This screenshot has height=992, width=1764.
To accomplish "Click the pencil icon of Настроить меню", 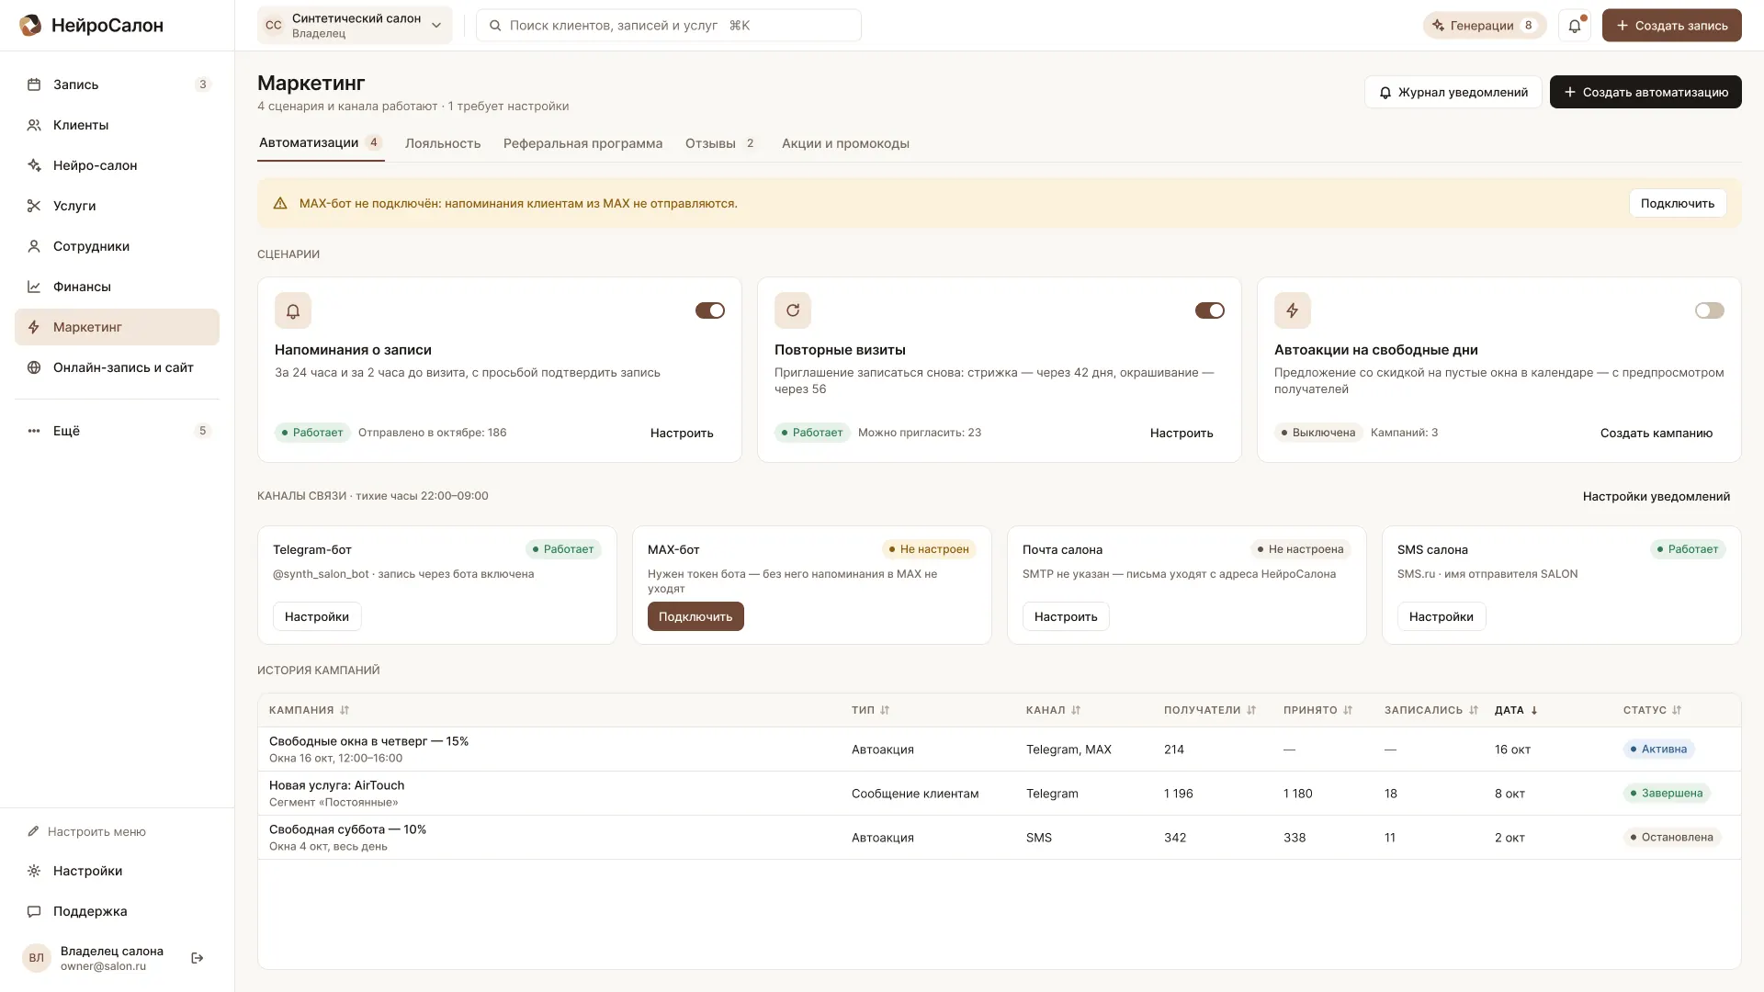I will point(33,831).
